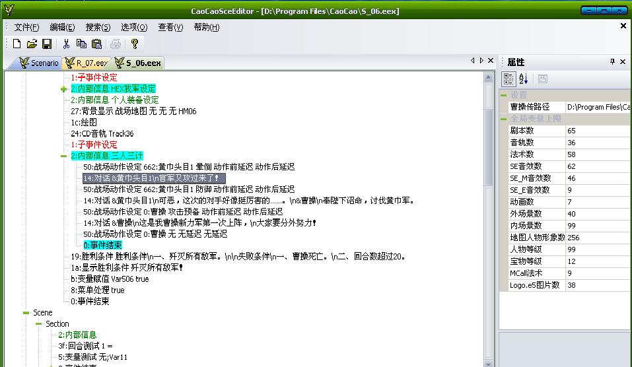Select 50:战场动作设定 黄巾头目1 防御 row
632x367 pixels.
(189, 189)
